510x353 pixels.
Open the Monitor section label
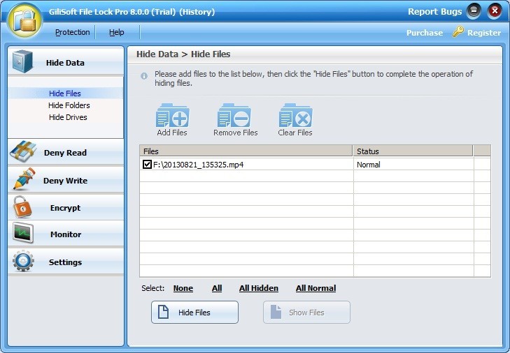[66, 234]
